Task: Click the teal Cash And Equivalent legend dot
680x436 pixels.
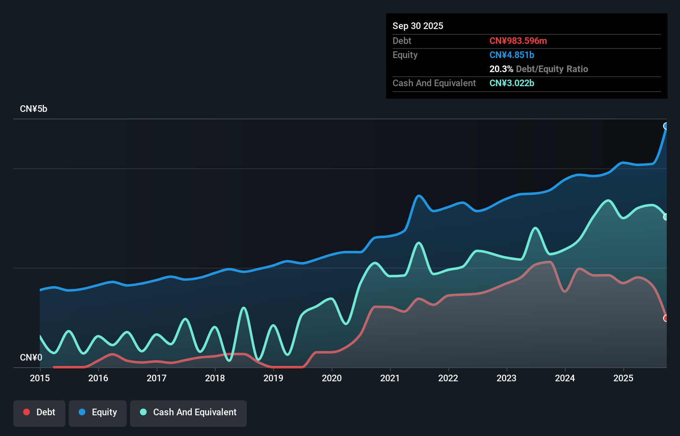Action: pos(142,412)
